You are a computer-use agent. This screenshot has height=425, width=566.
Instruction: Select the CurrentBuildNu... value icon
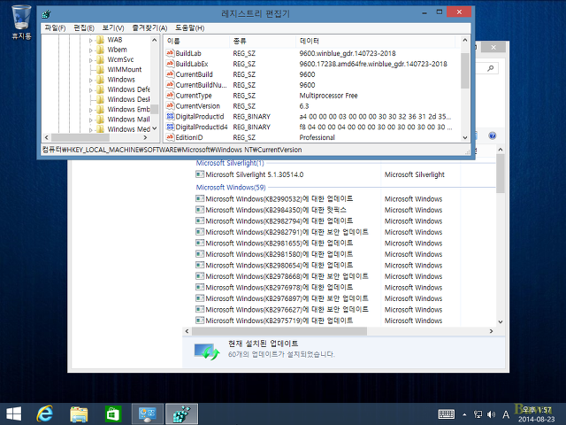tap(170, 85)
